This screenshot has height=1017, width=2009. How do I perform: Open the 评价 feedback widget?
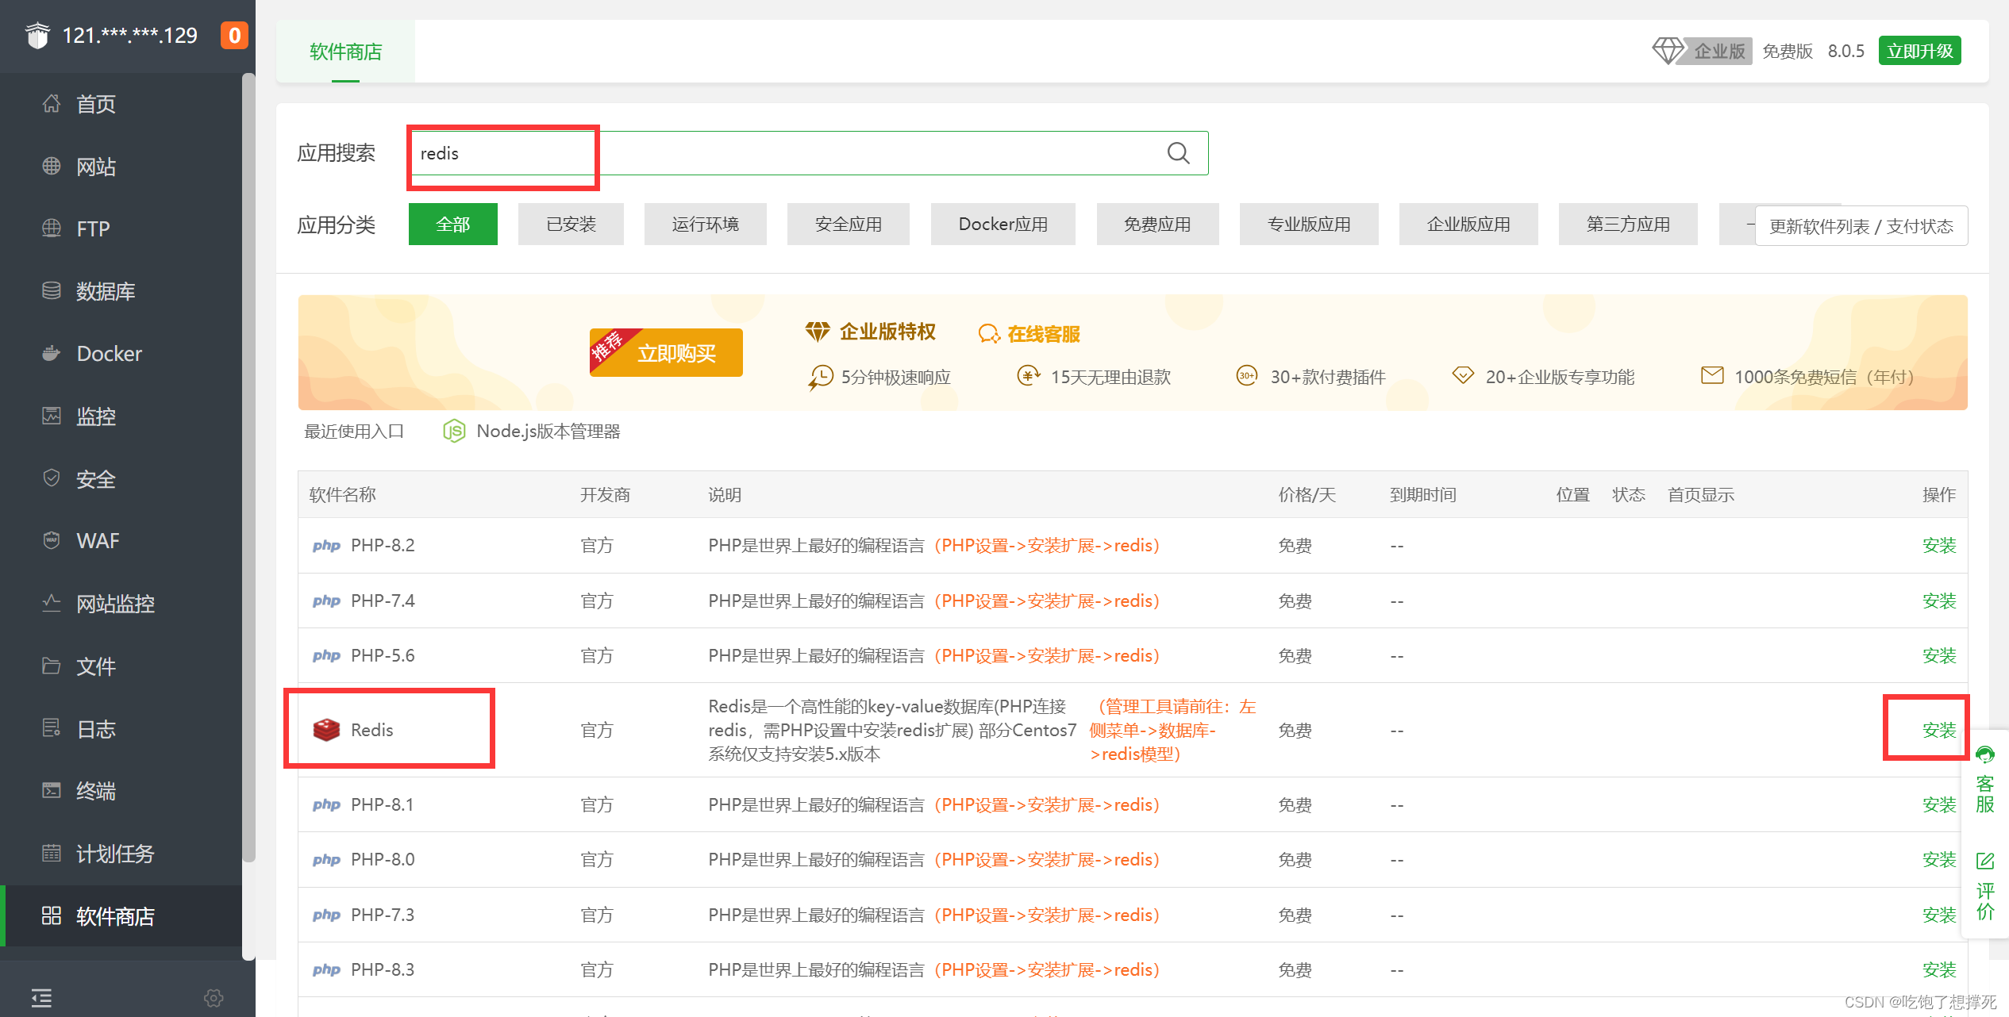(1984, 887)
